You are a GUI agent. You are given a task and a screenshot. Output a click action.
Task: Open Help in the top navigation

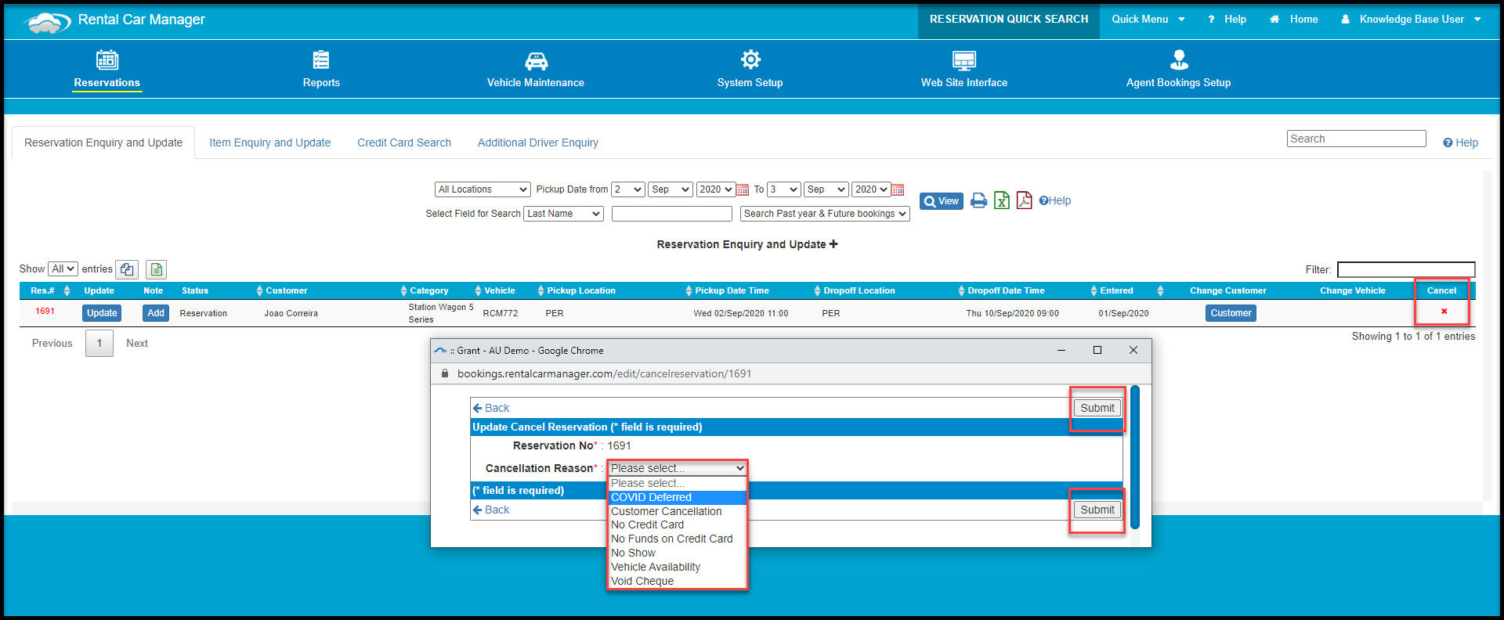click(1227, 20)
